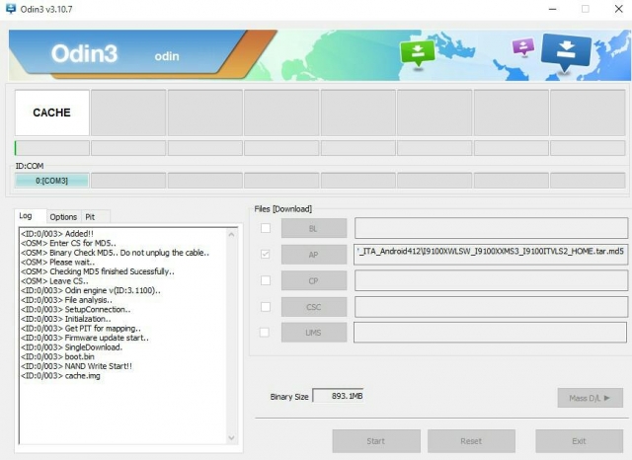632x460 pixels.
Task: Click the UMS file path field
Action: point(490,333)
